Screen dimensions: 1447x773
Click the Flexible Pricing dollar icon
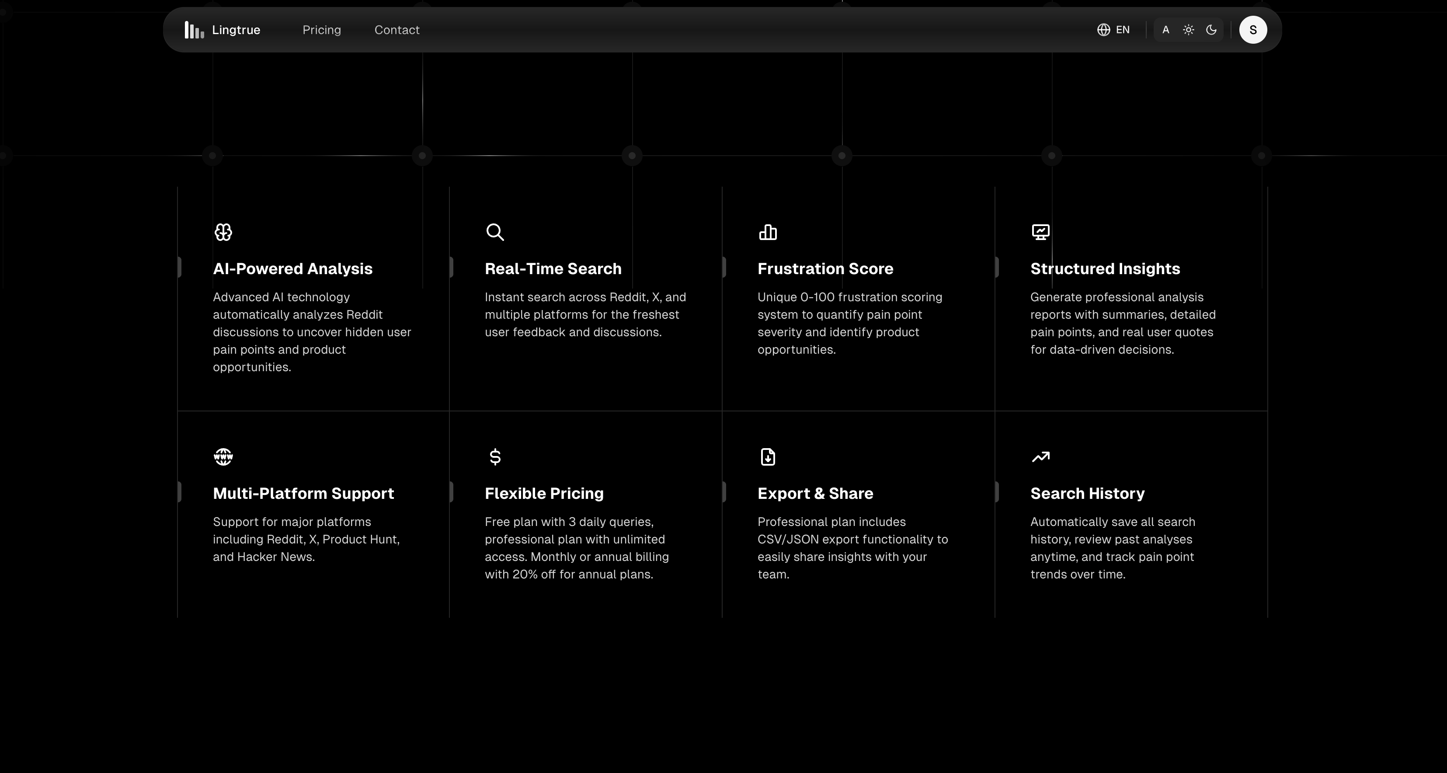(495, 457)
